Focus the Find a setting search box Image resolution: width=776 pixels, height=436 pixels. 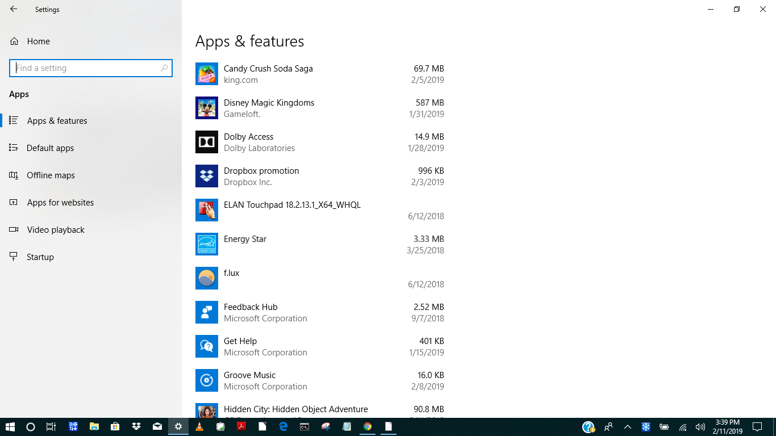click(91, 68)
